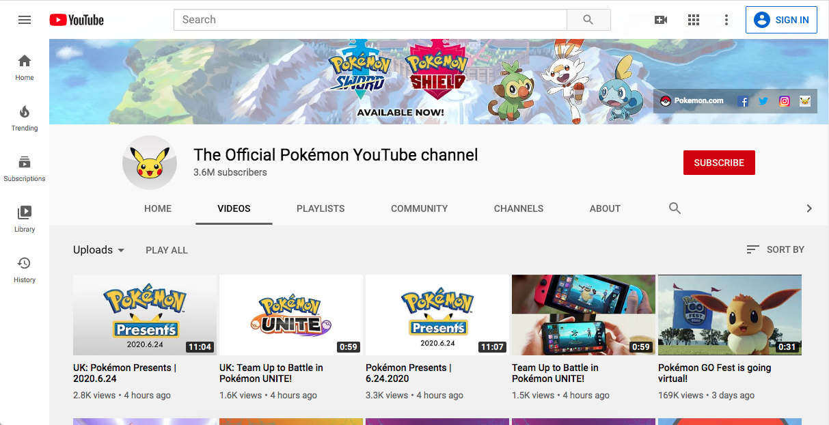
Task: Open the About tab
Action: [x=605, y=208]
